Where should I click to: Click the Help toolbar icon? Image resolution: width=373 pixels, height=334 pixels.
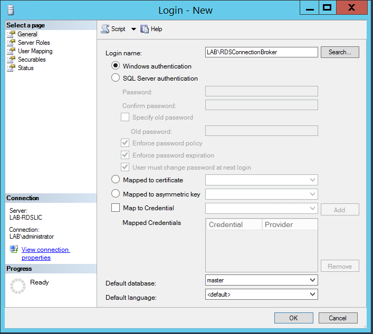pos(145,29)
